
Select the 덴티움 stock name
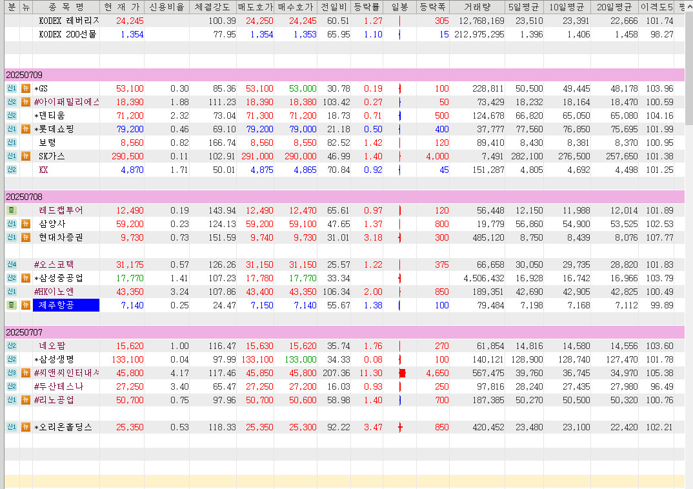(x=50, y=115)
